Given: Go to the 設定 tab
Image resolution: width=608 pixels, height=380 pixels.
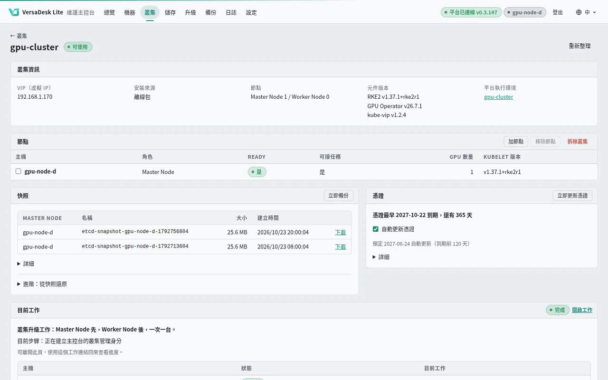Looking at the screenshot, I should (251, 12).
